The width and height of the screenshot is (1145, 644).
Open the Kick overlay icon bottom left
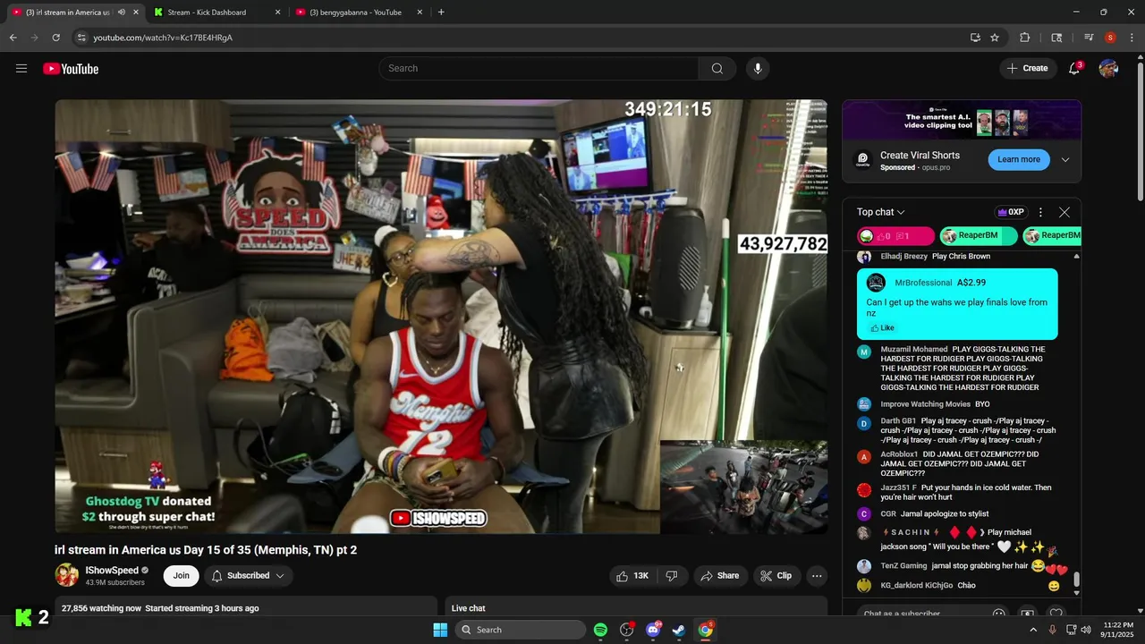[24, 617]
